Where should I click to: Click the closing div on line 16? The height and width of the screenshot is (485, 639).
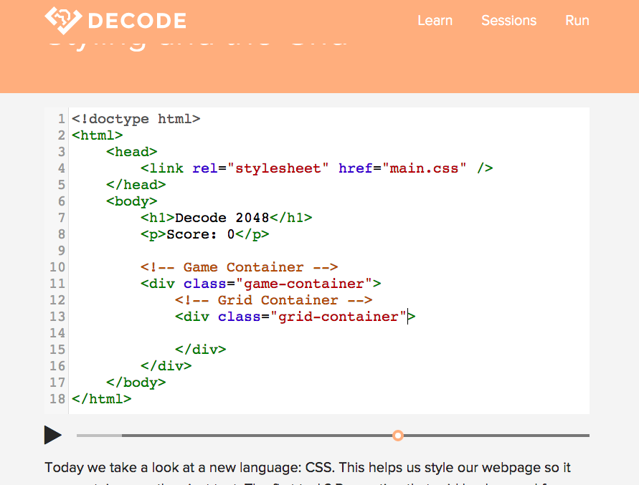tap(166, 366)
